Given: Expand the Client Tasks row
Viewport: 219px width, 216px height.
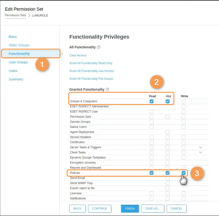Looking at the screenshot, I should coord(201,152).
